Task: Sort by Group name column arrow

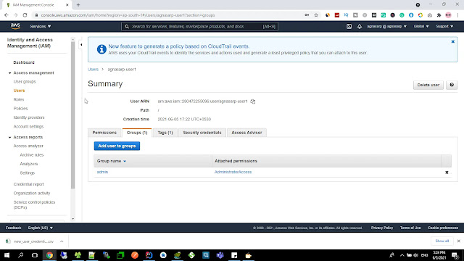Action: [125, 161]
